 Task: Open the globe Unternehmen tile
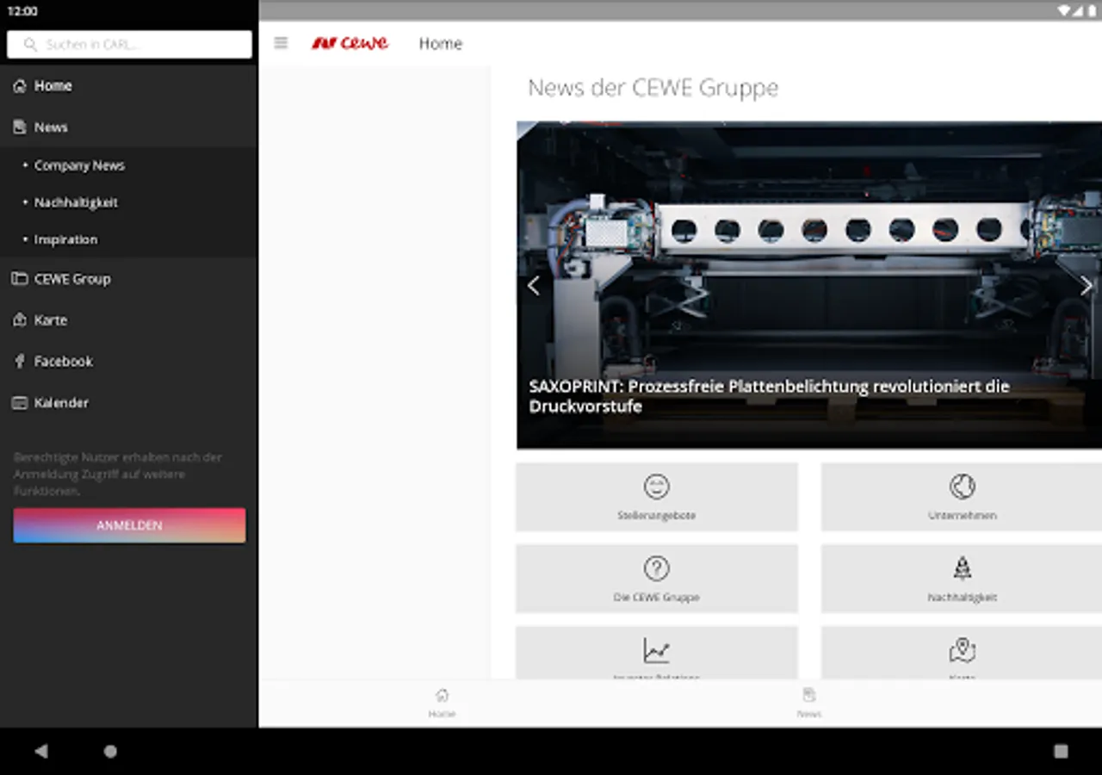[x=962, y=497]
